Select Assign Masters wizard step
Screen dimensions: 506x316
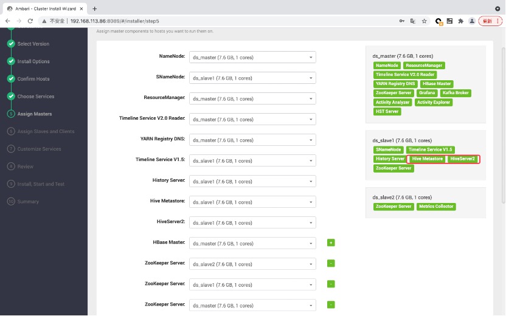(35, 114)
